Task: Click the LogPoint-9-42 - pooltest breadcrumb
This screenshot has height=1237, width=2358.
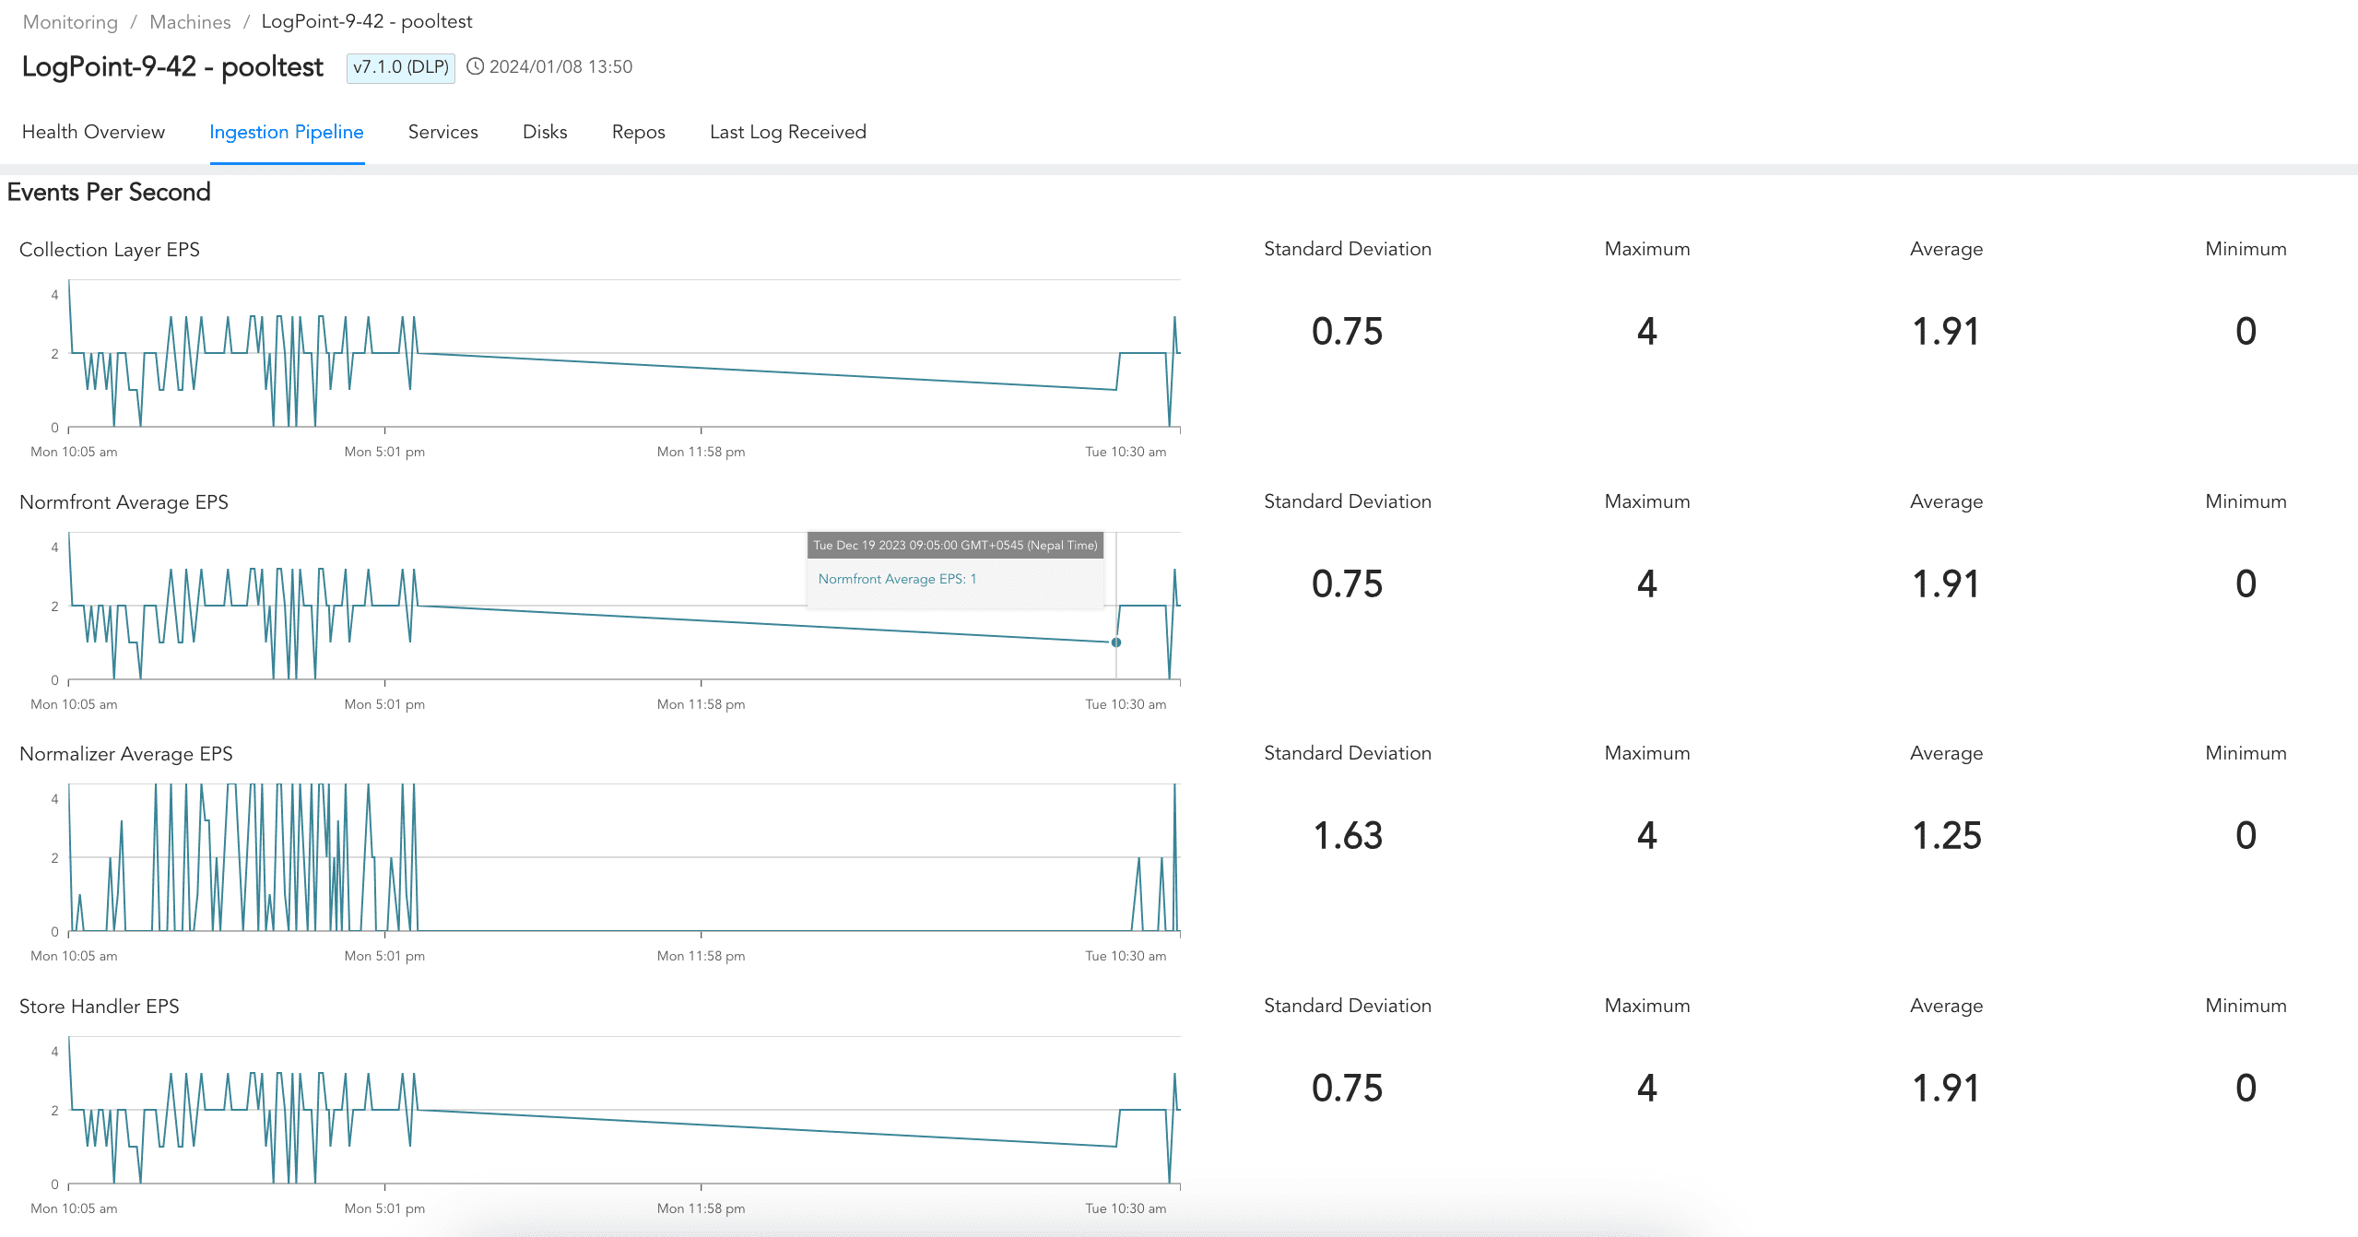Action: (x=366, y=21)
